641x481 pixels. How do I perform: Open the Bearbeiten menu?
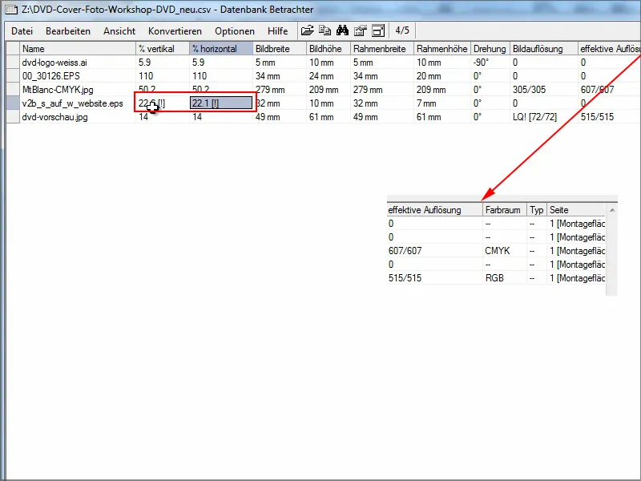point(68,31)
